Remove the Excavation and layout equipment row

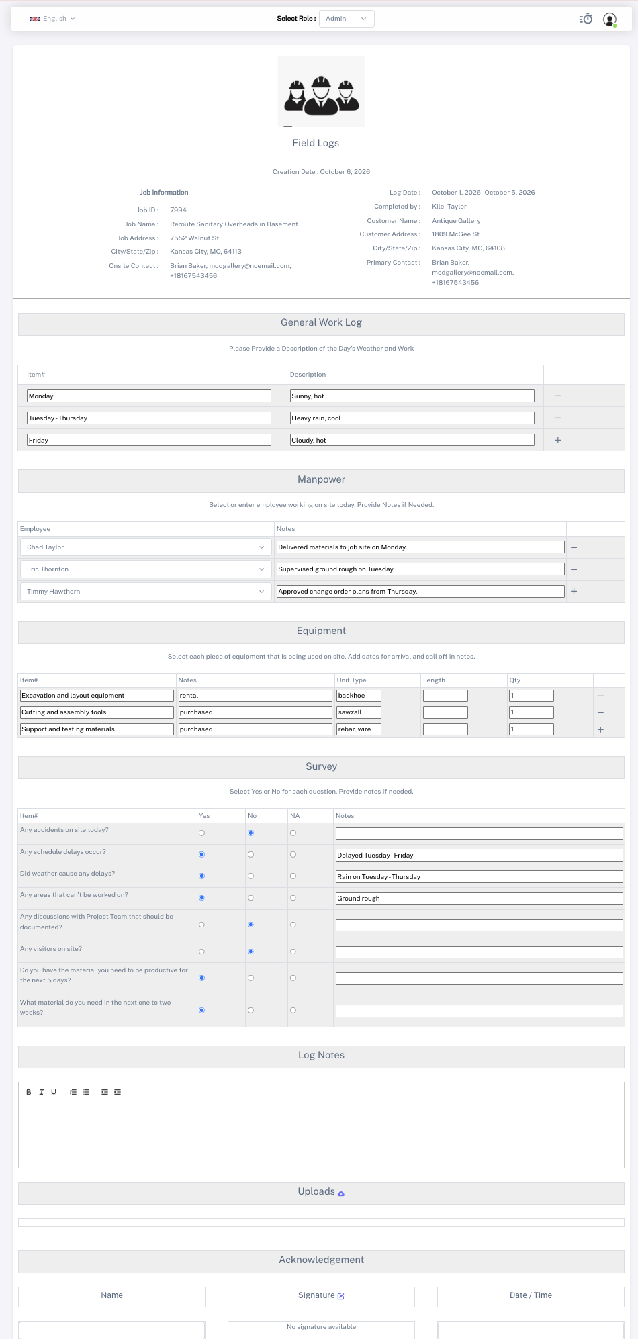click(600, 696)
